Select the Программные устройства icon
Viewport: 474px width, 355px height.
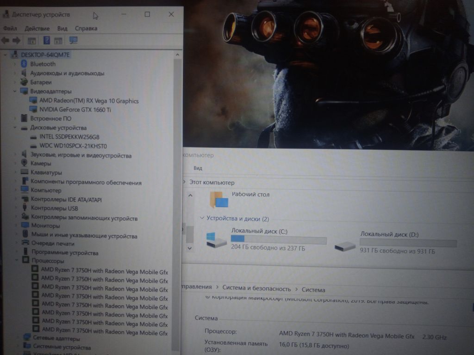(25, 251)
